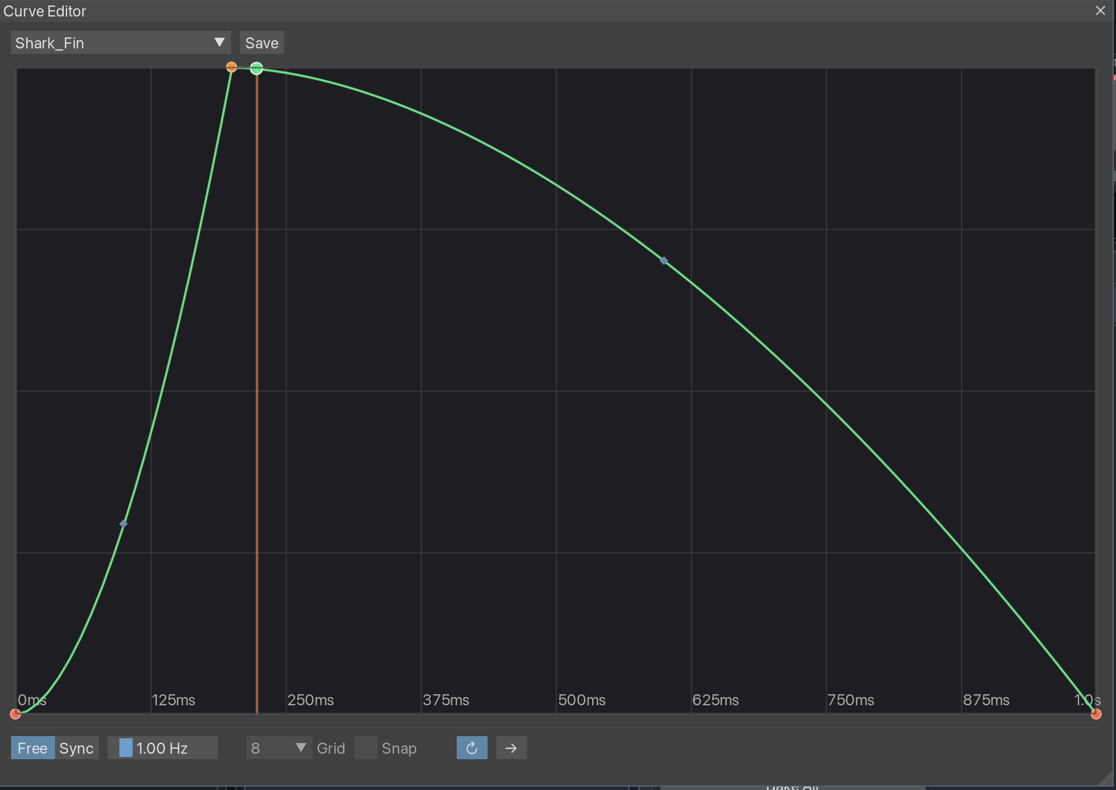Switch to Free timing mode
1116x790 pixels.
point(32,748)
